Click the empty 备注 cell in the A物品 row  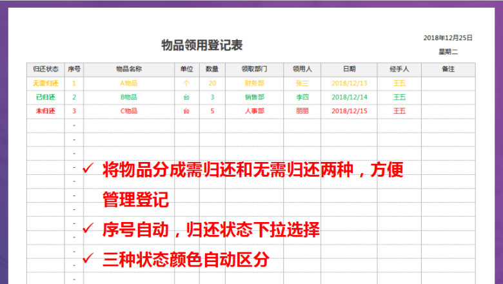click(448, 83)
